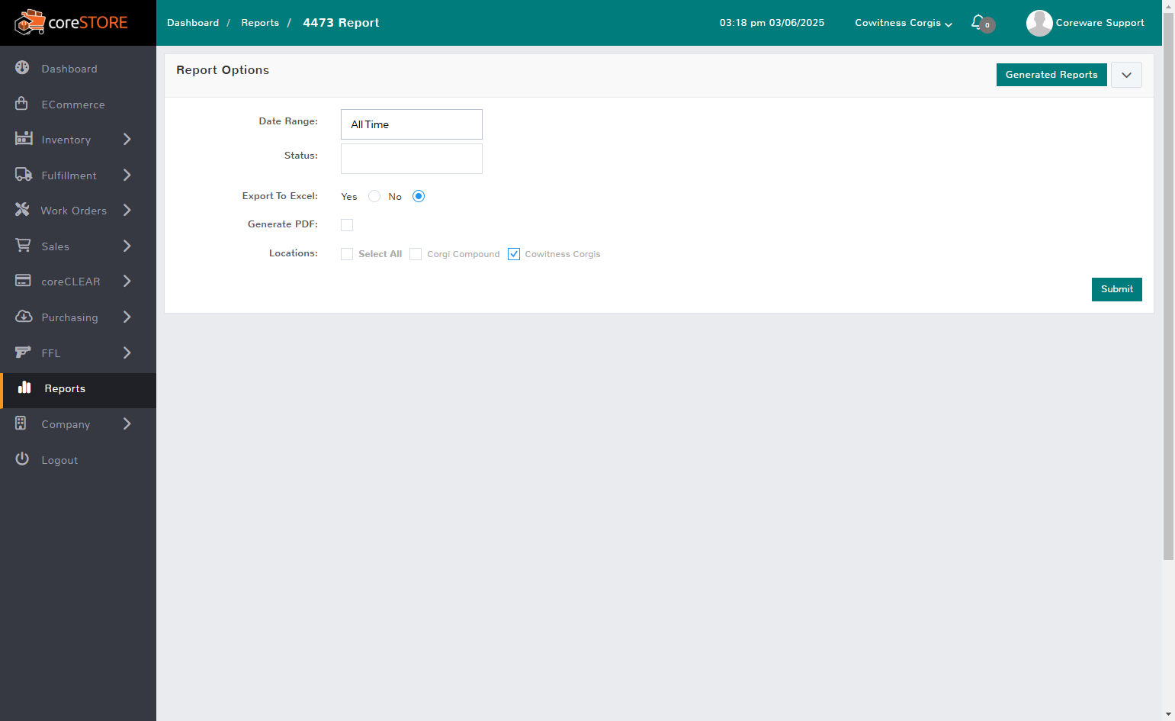1175x721 pixels.
Task: Open dropdown arrow beside Generated Reports
Action: [1126, 75]
